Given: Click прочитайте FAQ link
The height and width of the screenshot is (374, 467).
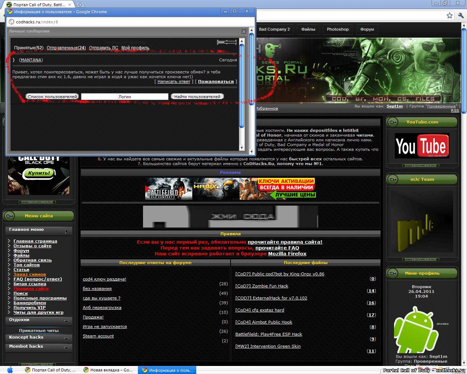Looking at the screenshot, I should coord(277,248).
